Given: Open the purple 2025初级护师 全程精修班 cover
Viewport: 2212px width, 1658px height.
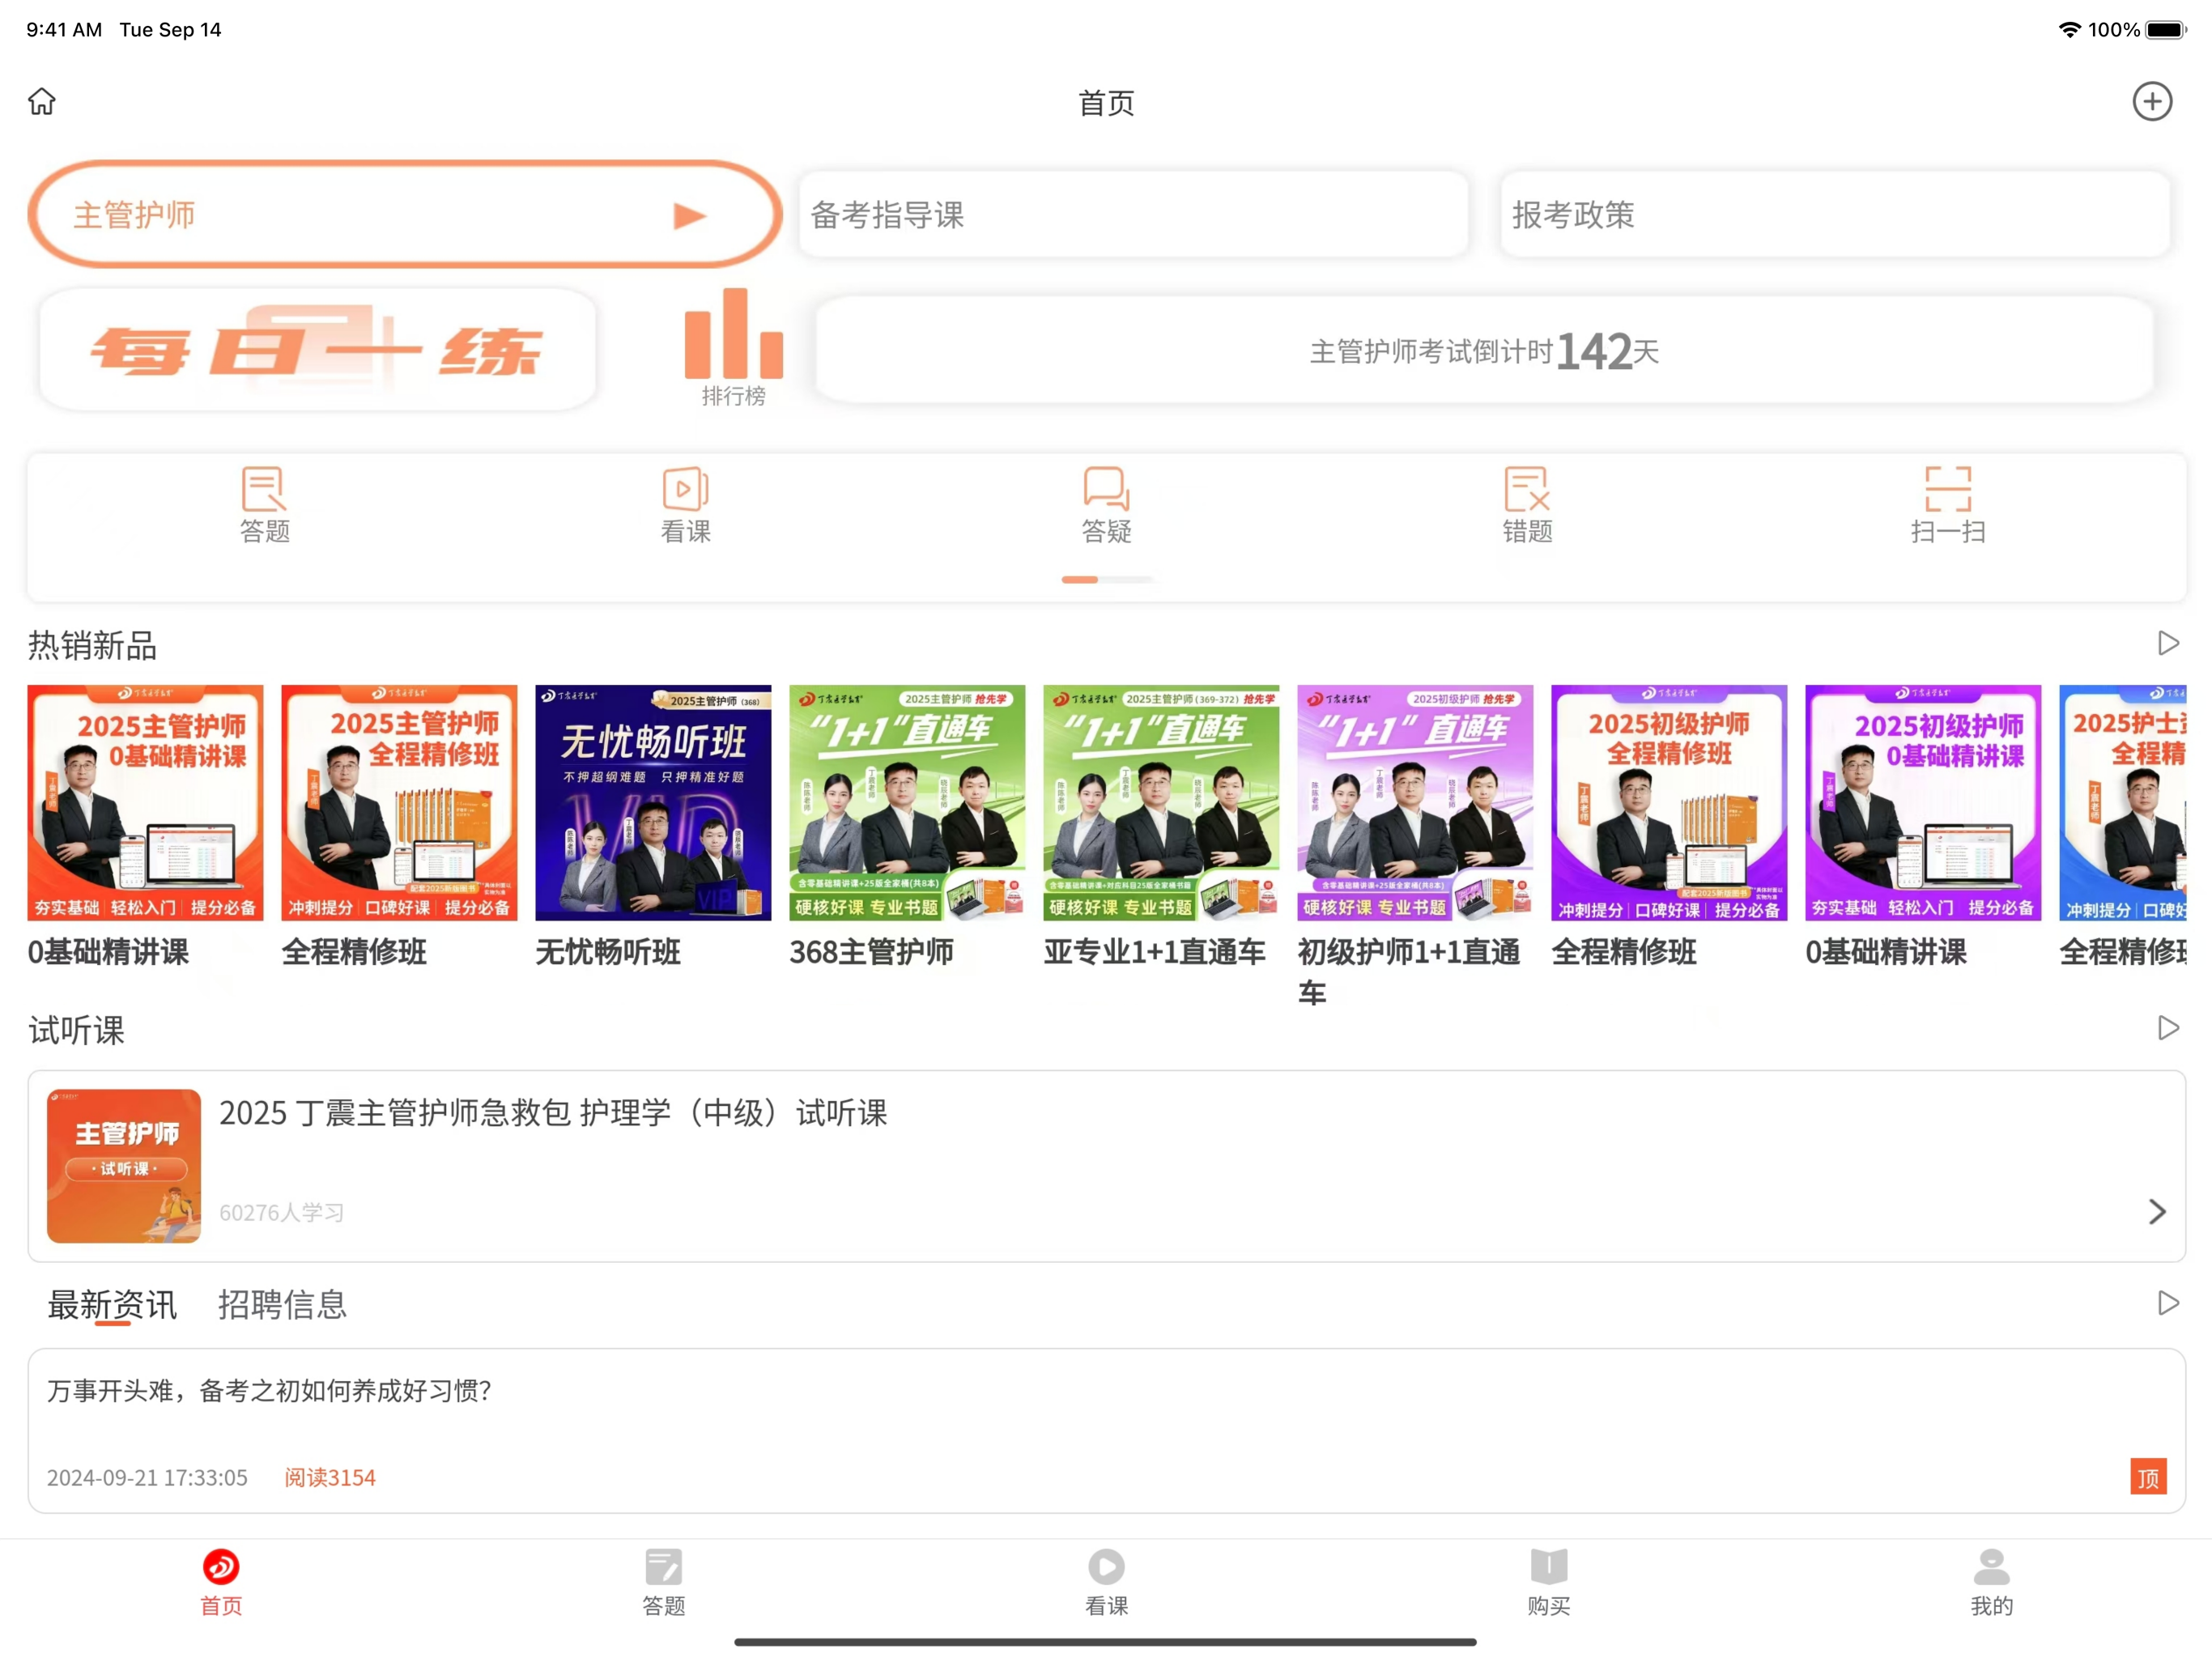Looking at the screenshot, I should tap(1669, 802).
